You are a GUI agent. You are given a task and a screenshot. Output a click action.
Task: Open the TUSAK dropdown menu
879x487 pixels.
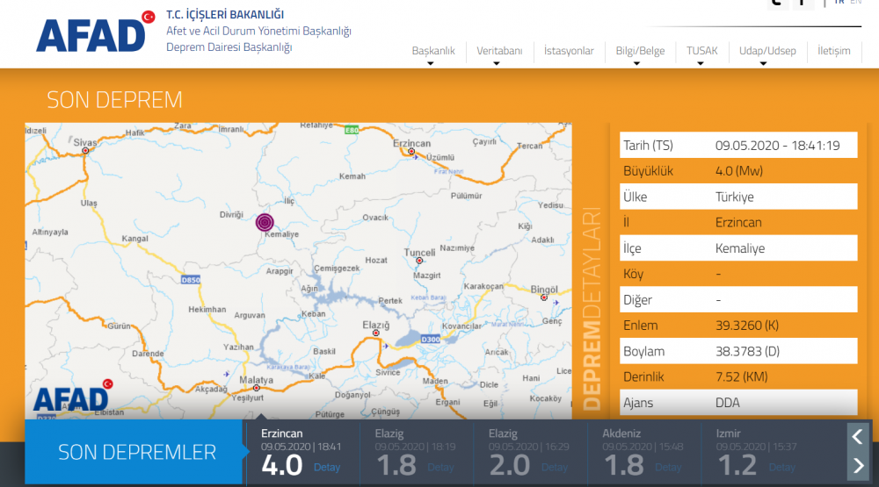(x=701, y=51)
